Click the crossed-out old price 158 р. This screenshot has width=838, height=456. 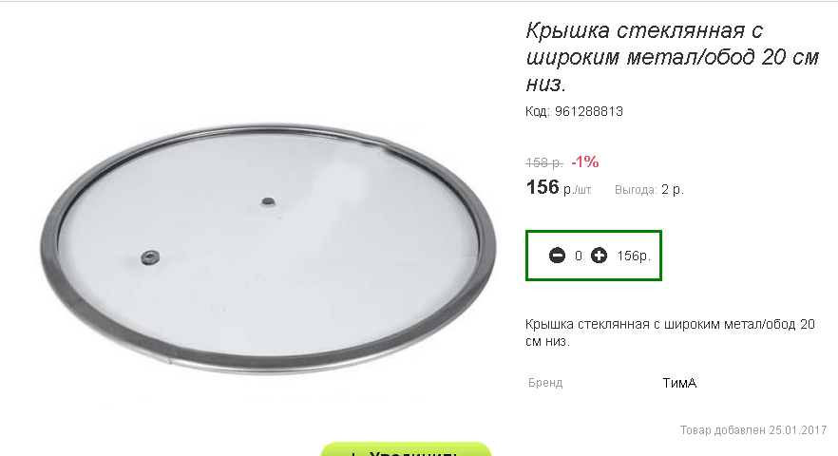click(544, 162)
